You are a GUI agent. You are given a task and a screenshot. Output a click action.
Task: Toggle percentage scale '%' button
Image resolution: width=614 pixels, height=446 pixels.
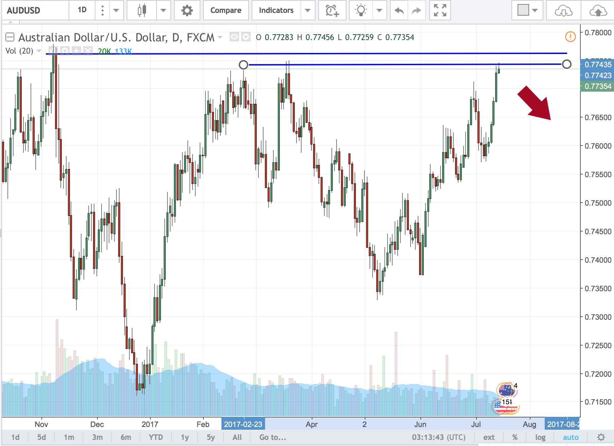[515, 437]
